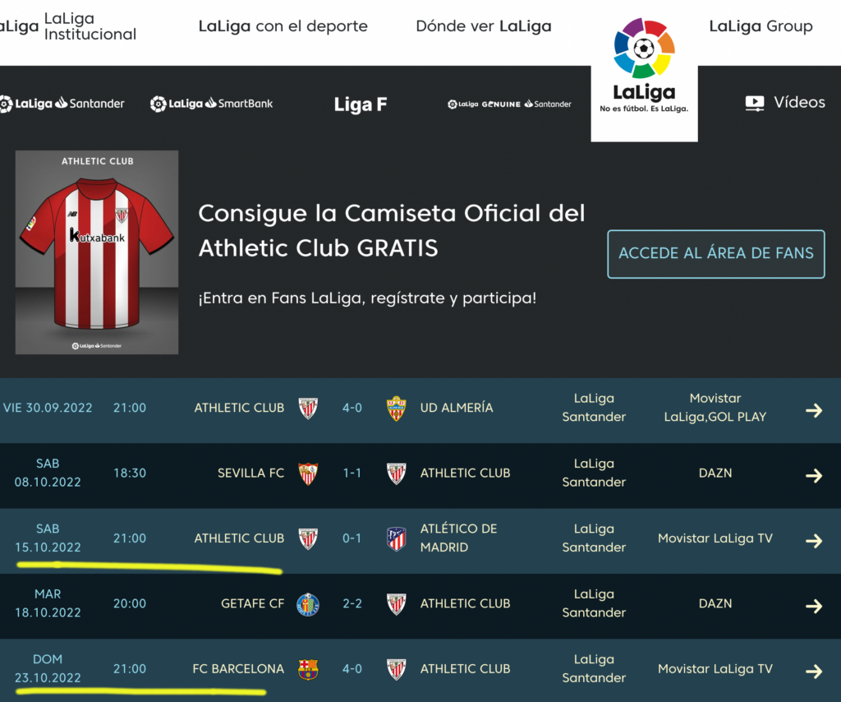Open match arrow for Getafe CF row
Image resolution: width=841 pixels, height=702 pixels.
pyautogui.click(x=813, y=606)
